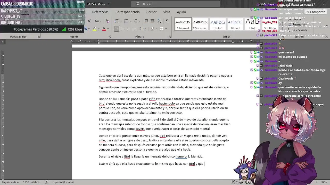Open Portapapeles dialog launcher
Image resolution: width=330 pixels, height=185 pixels.
tap(38, 37)
